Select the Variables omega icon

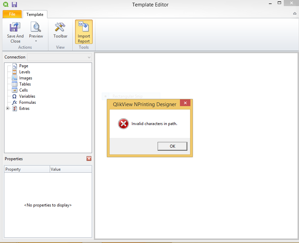pos(15,96)
